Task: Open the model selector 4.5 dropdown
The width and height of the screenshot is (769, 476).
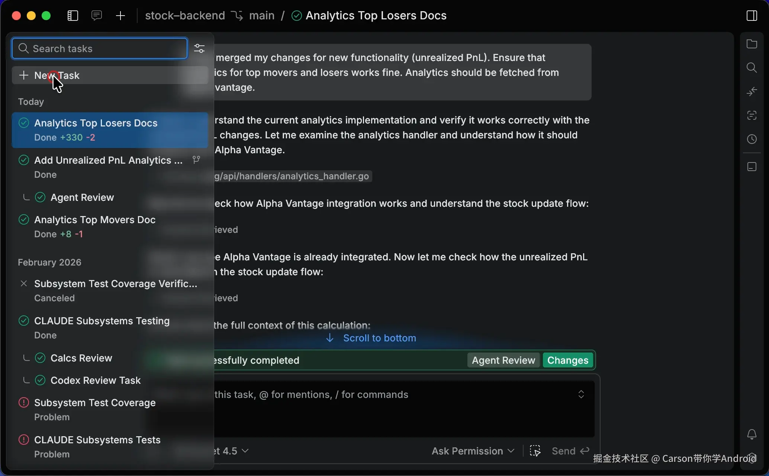Action: click(x=231, y=451)
